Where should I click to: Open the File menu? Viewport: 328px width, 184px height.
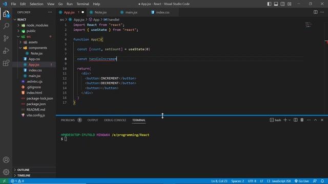coord(13,4)
